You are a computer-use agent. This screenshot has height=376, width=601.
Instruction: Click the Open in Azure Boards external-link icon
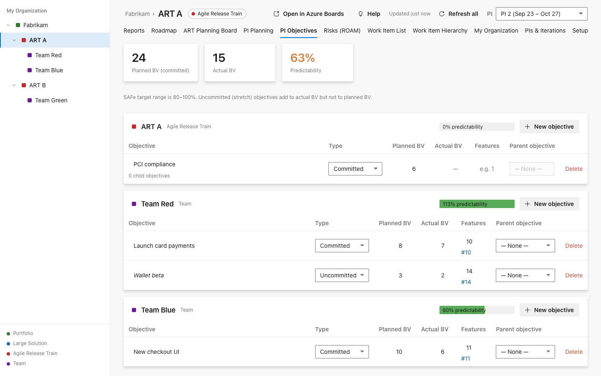click(x=276, y=14)
